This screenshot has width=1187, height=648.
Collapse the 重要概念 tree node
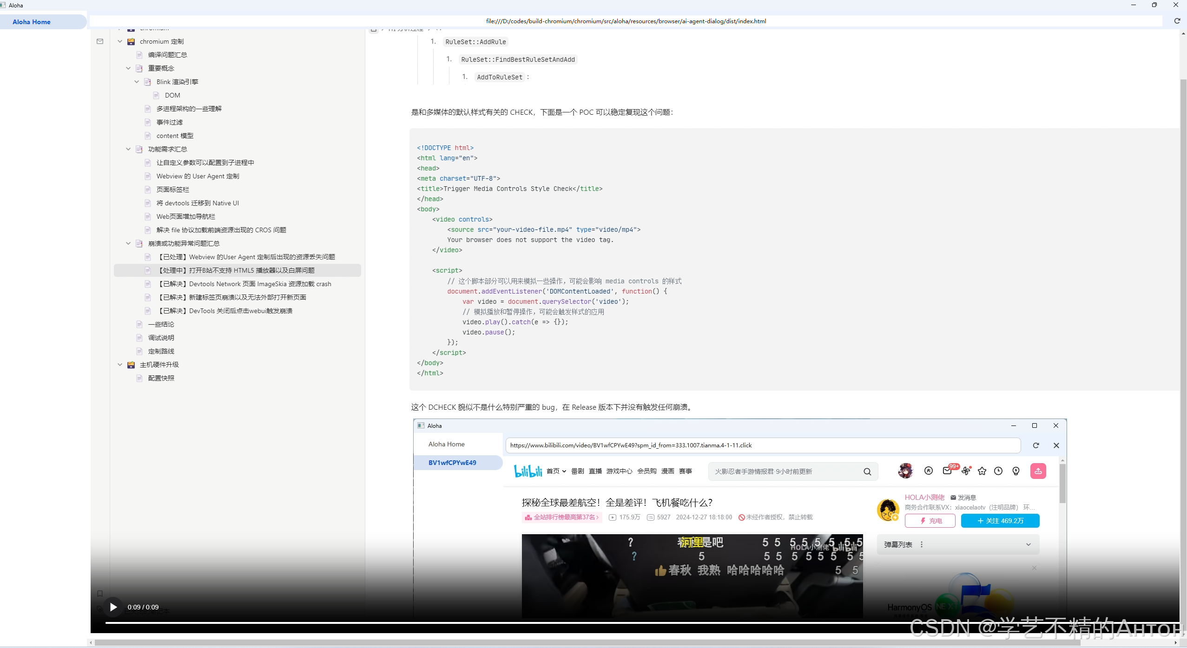(x=128, y=68)
